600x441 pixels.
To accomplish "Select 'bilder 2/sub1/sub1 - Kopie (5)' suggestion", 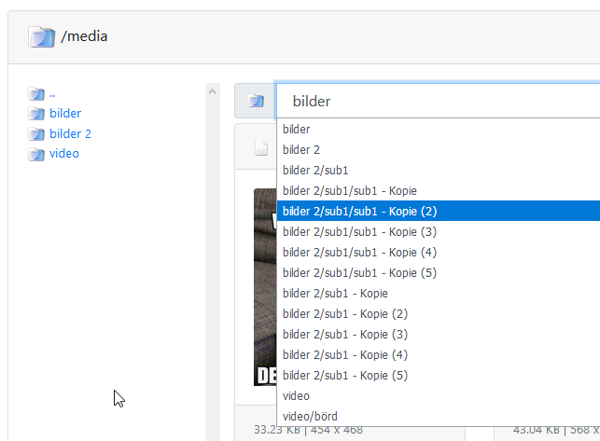I will [x=439, y=272].
